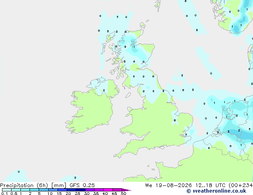Pick the 10–15 mm blue legend swatch
253x195 pixels.
point(53,190)
